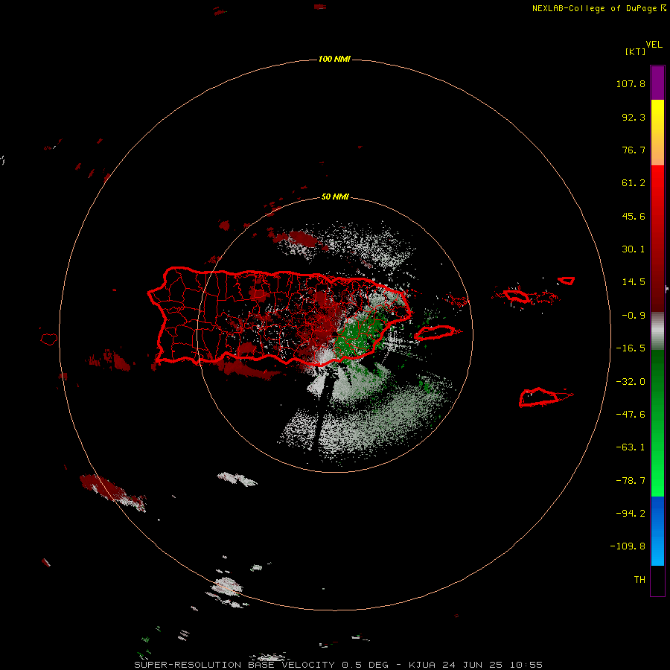Screen dimensions: 670x670
Task: Select the -16.5 velocity scale value
Action: pos(631,348)
